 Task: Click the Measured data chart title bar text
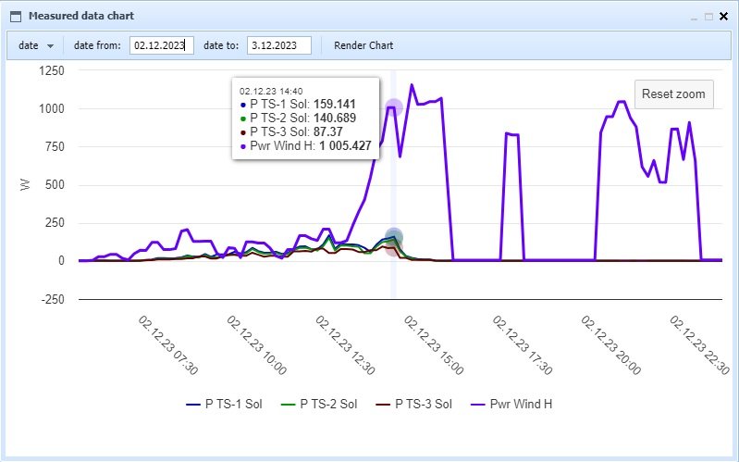pyautogui.click(x=80, y=16)
